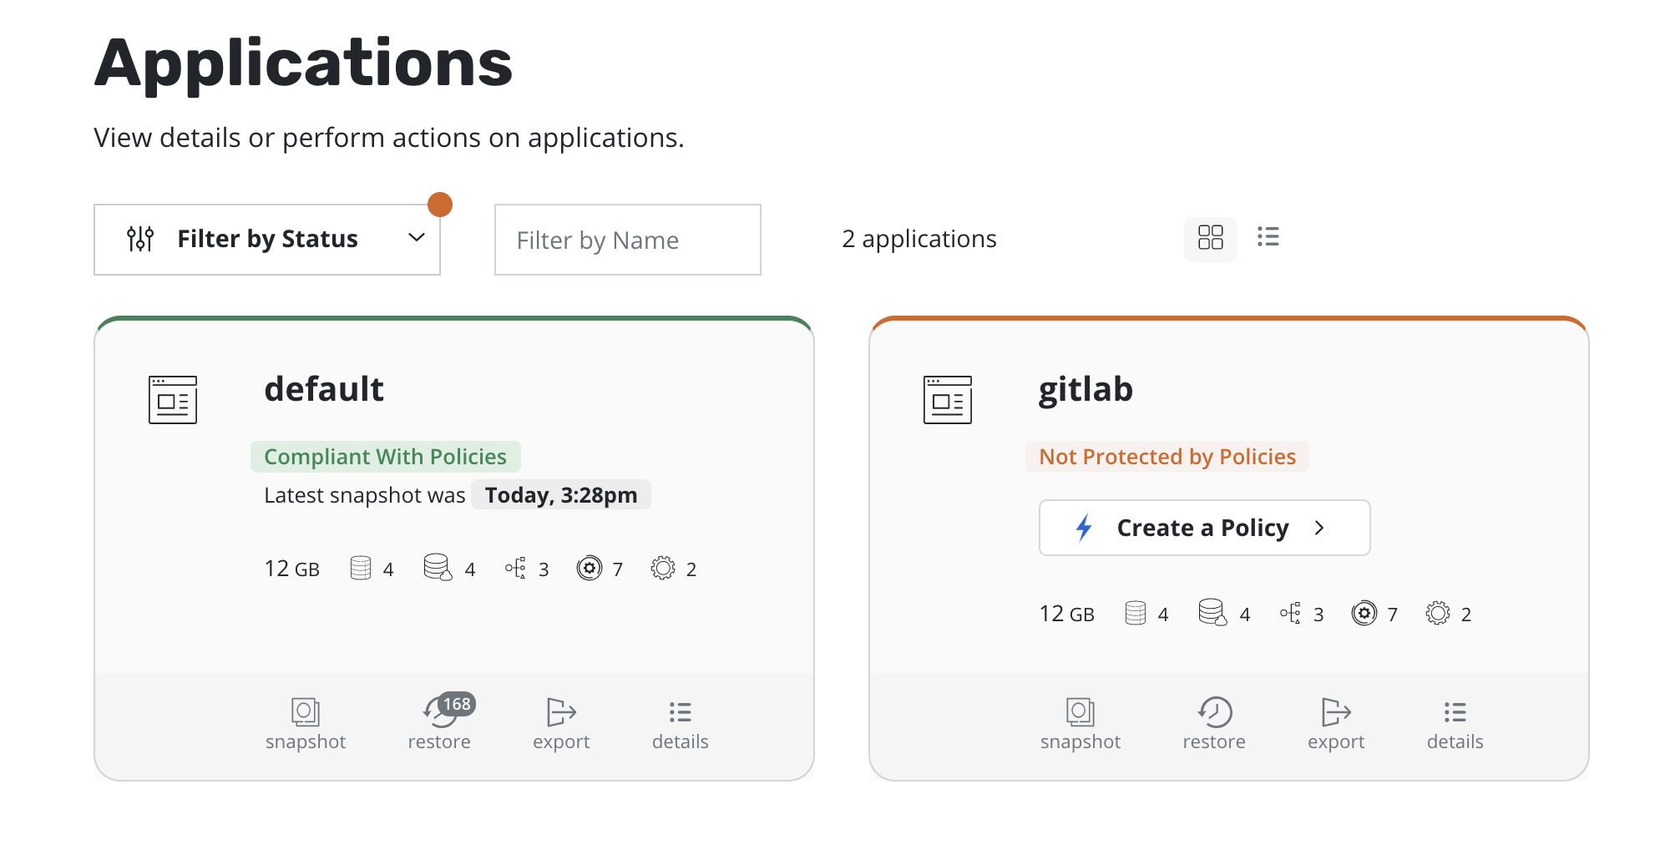Viewport: 1660px width, 845px height.
Task: Take a snapshot of the default application
Action: click(306, 722)
